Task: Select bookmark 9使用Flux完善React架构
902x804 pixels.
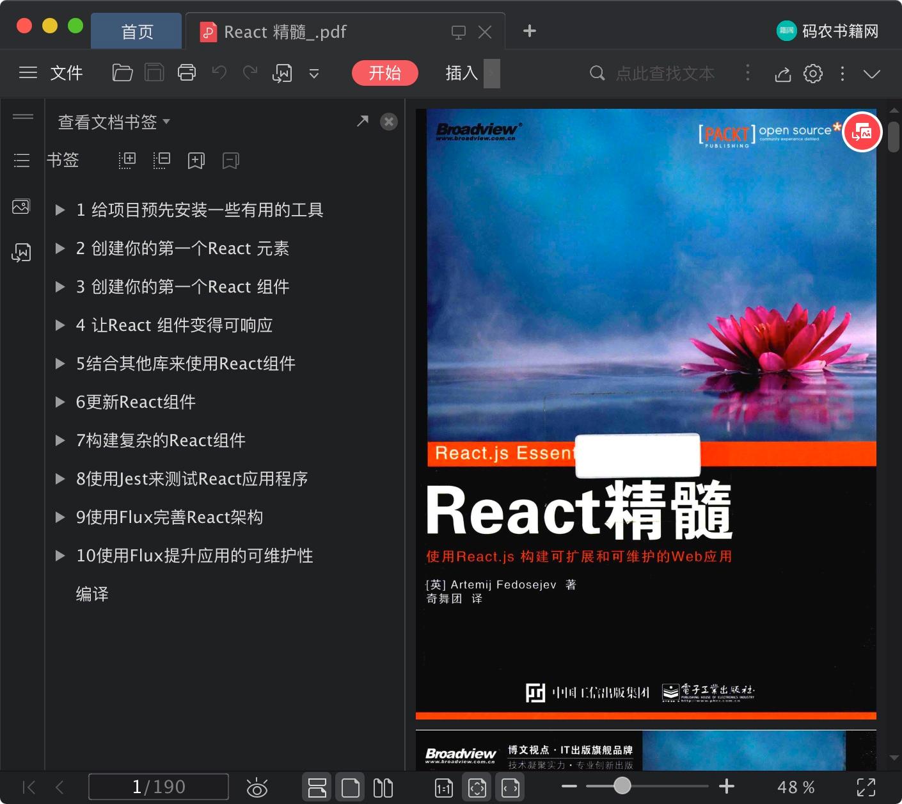Action: point(170,517)
